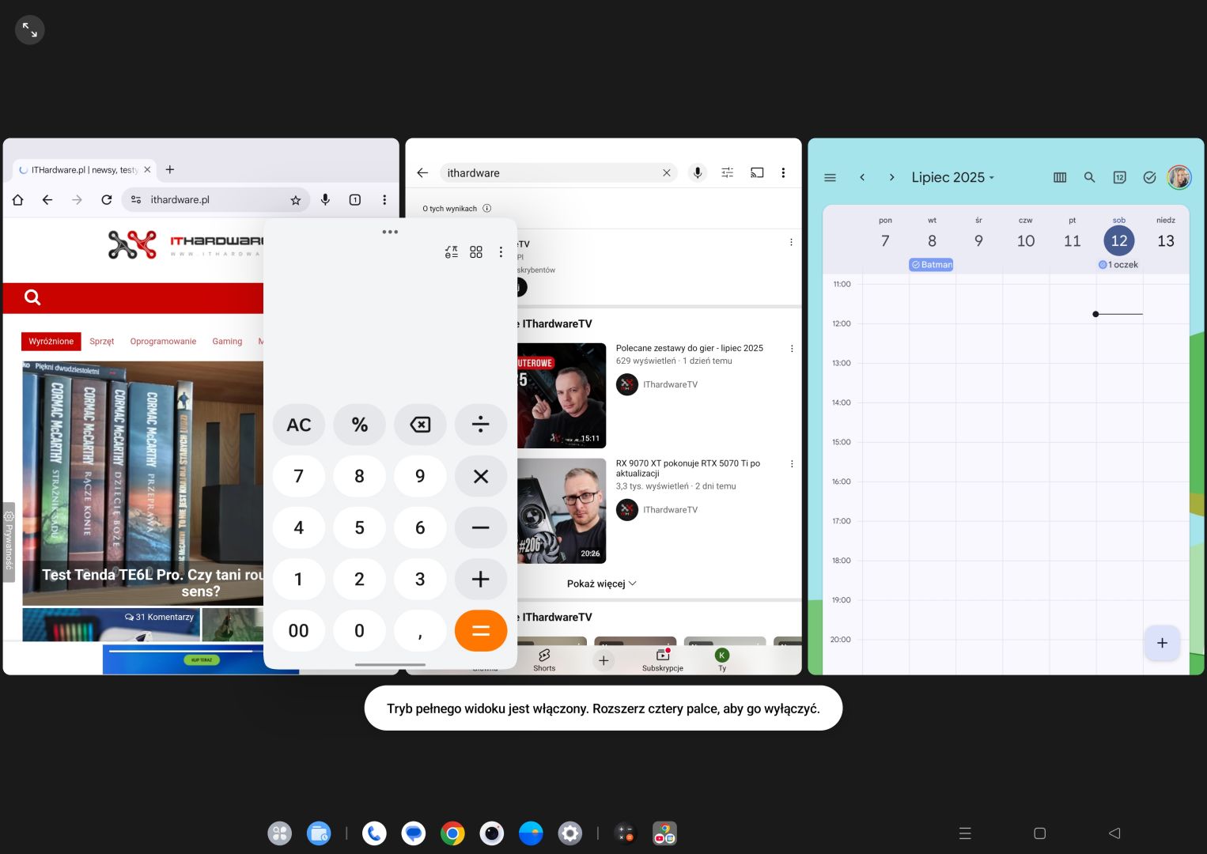Open the Calendar account avatar
The width and height of the screenshot is (1207, 854).
pyautogui.click(x=1179, y=177)
